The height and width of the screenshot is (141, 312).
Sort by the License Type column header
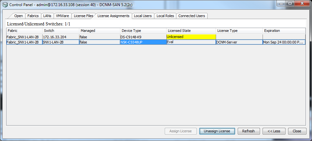(239, 31)
